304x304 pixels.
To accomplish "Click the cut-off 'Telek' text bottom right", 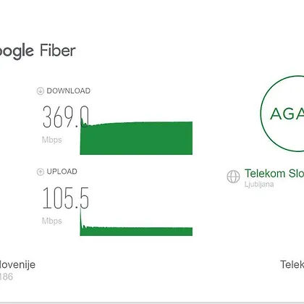I will pyautogui.click(x=292, y=265).
